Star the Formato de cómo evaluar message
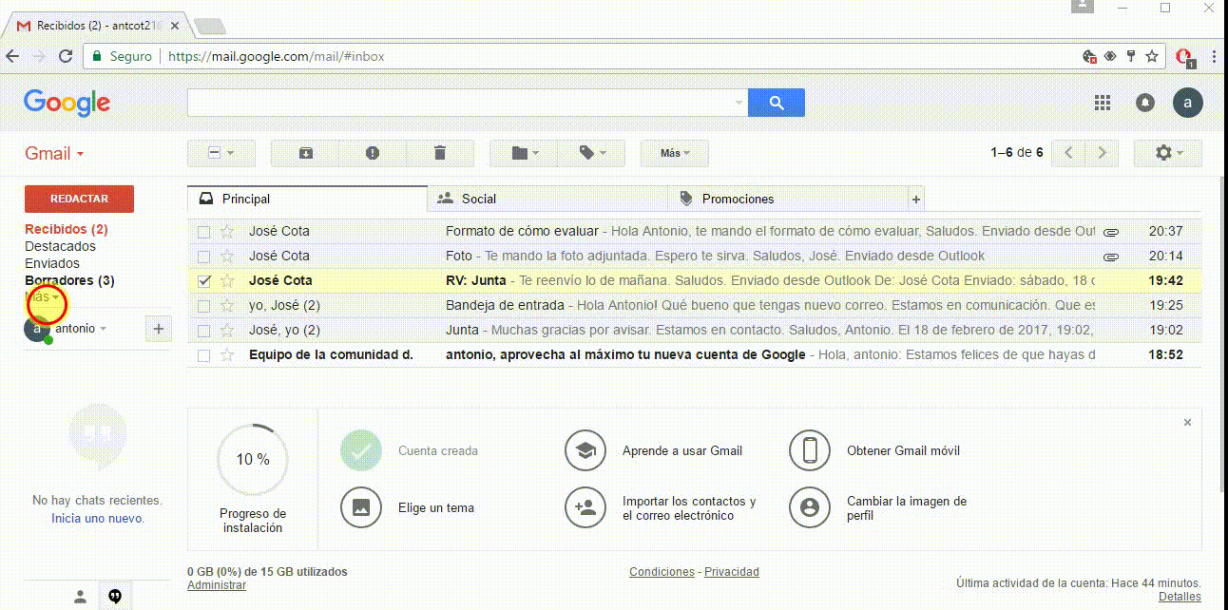The height and width of the screenshot is (610, 1228). 227,231
